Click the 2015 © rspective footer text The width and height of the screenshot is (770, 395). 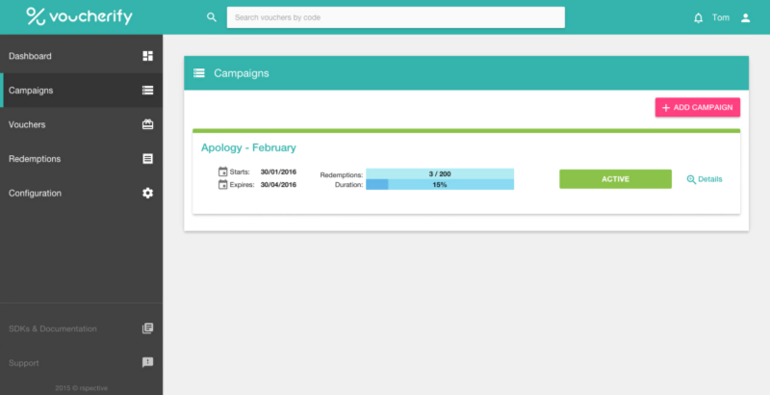81,388
